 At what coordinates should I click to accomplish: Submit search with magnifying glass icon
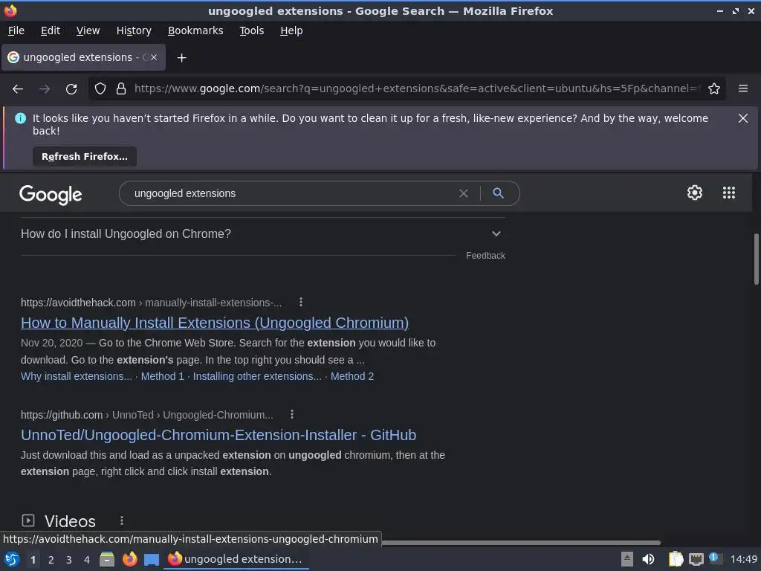click(499, 193)
